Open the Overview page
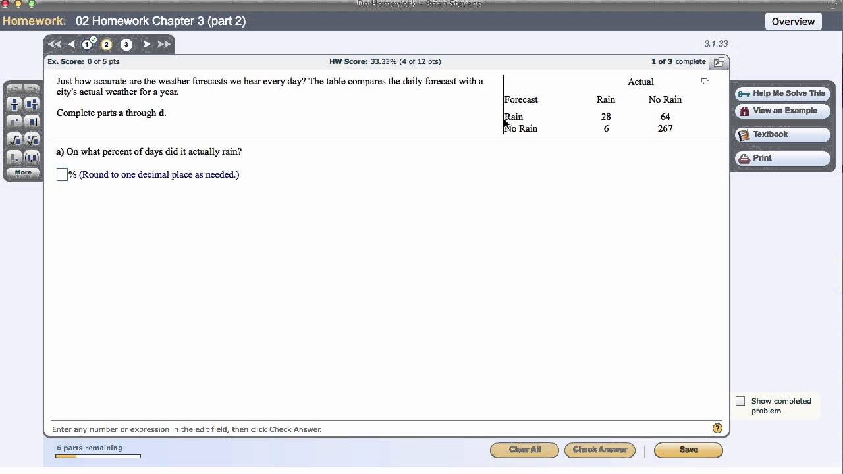This screenshot has height=474, width=843. point(793,22)
